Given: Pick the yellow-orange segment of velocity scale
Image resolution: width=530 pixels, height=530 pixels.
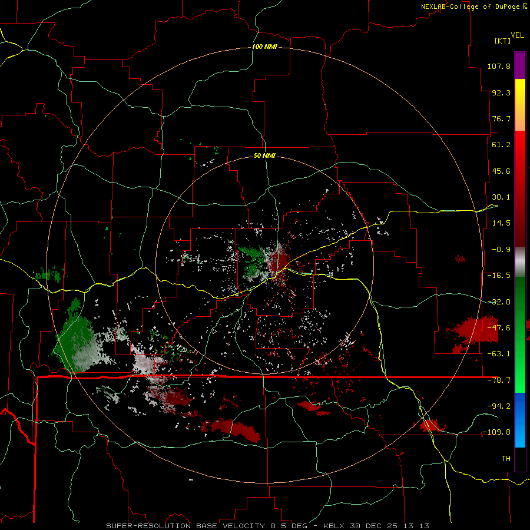Looking at the screenshot, I should click(520, 105).
